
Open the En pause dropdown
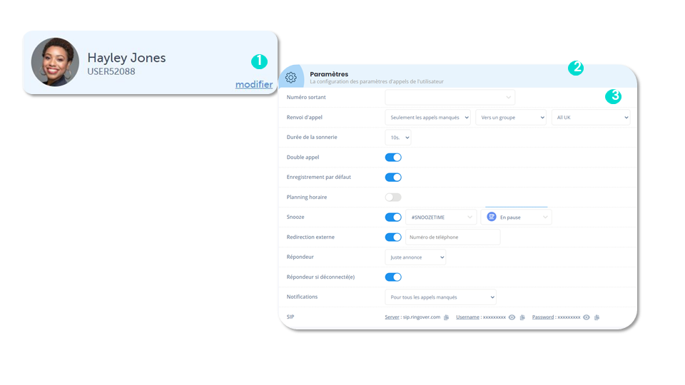click(517, 217)
